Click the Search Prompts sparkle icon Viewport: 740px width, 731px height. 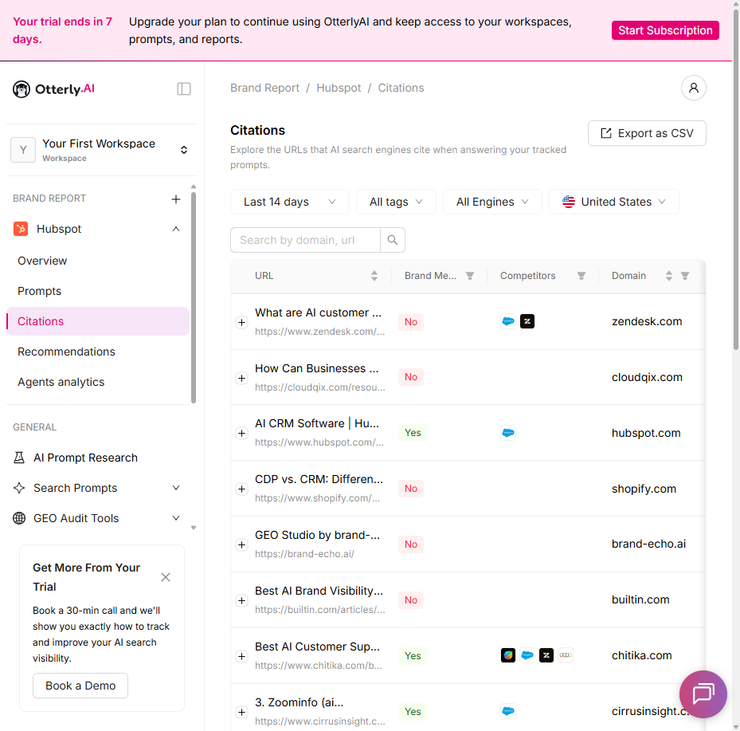click(x=19, y=488)
